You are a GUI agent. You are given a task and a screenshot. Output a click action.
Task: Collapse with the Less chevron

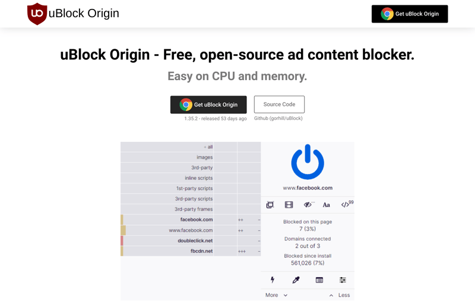coord(340,295)
